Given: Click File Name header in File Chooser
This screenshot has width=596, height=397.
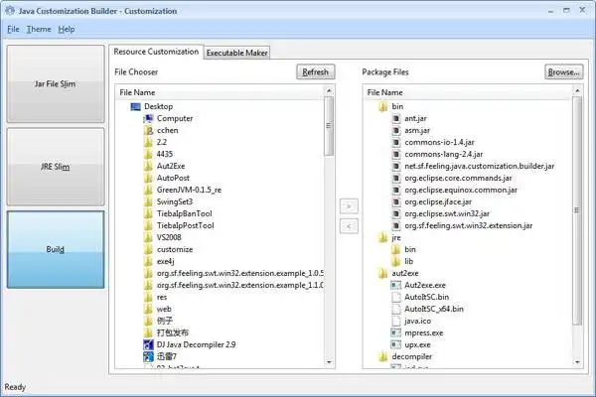Looking at the screenshot, I should point(221,92).
